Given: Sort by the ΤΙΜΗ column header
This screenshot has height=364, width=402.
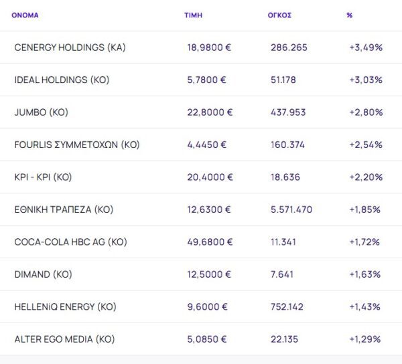Looking at the screenshot, I should [193, 15].
